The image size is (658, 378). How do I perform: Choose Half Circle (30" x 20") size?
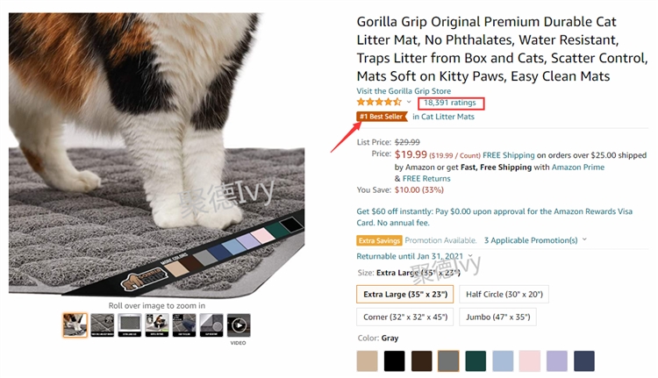(504, 295)
